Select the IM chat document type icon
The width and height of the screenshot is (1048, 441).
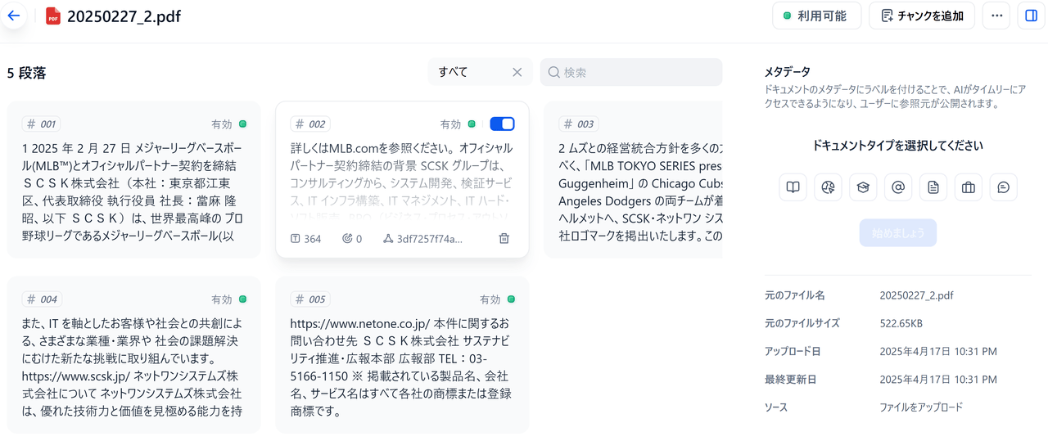pos(1004,187)
